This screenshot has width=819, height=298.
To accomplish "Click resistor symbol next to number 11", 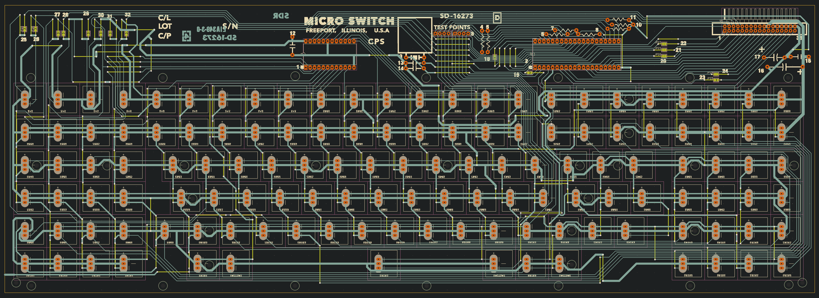I will [x=619, y=20].
